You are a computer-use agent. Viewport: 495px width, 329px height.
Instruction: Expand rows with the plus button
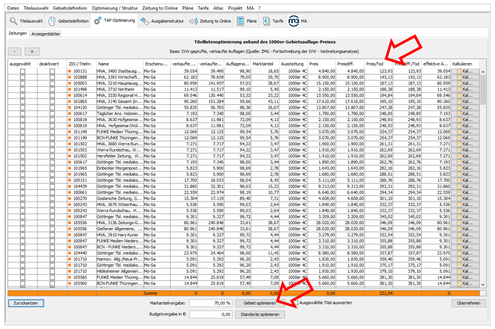[x=31, y=51]
